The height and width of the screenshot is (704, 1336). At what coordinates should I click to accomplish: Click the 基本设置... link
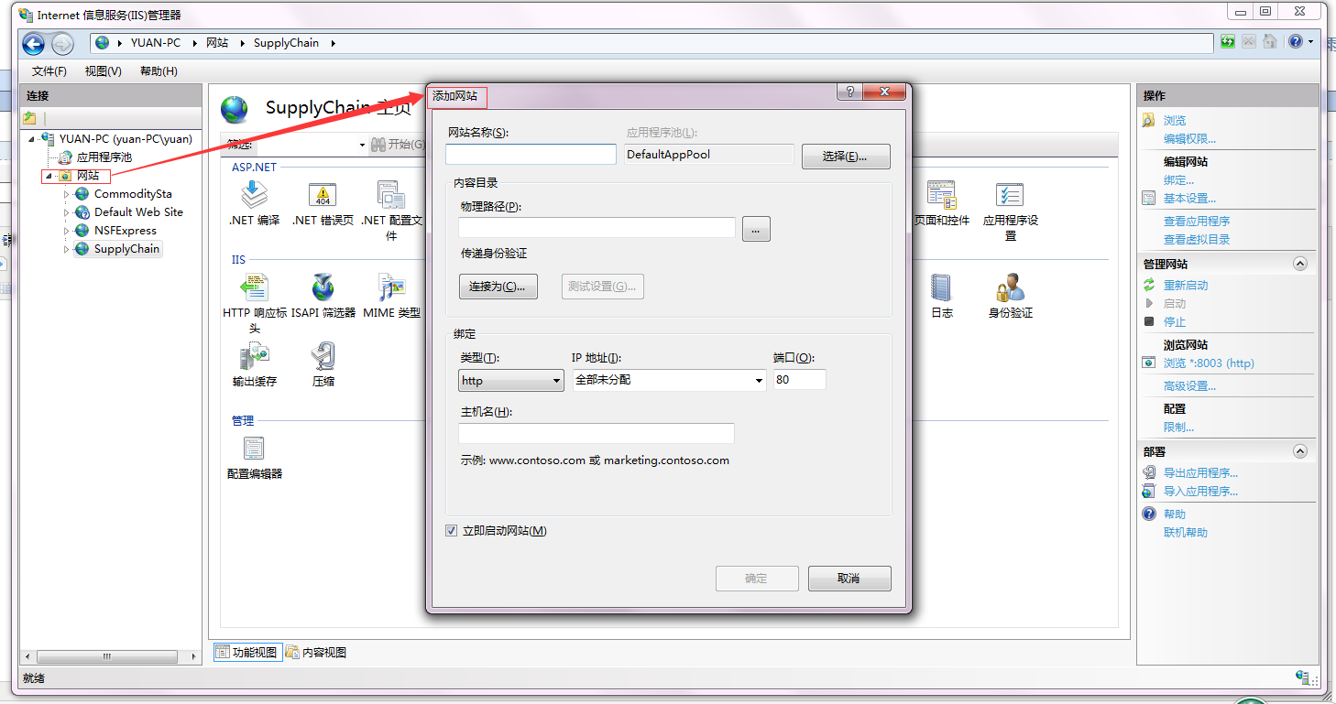(1189, 199)
